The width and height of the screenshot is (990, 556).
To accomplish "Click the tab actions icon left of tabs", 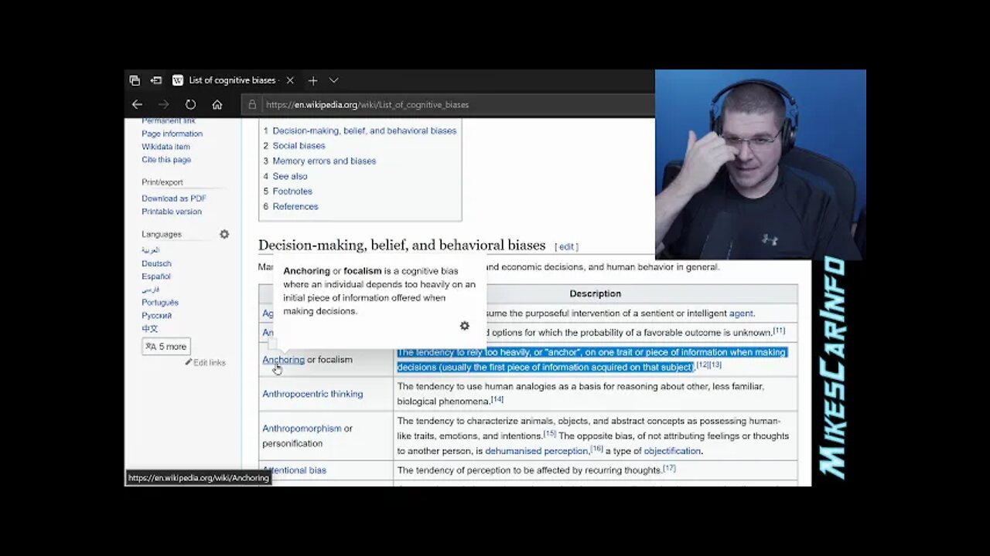I will [x=135, y=80].
